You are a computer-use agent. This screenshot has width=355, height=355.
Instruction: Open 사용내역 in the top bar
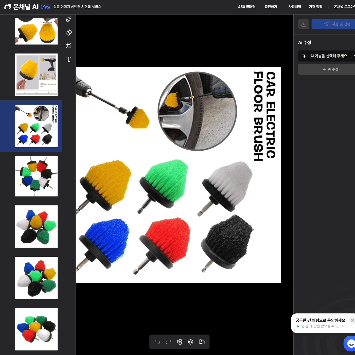coord(295,7)
